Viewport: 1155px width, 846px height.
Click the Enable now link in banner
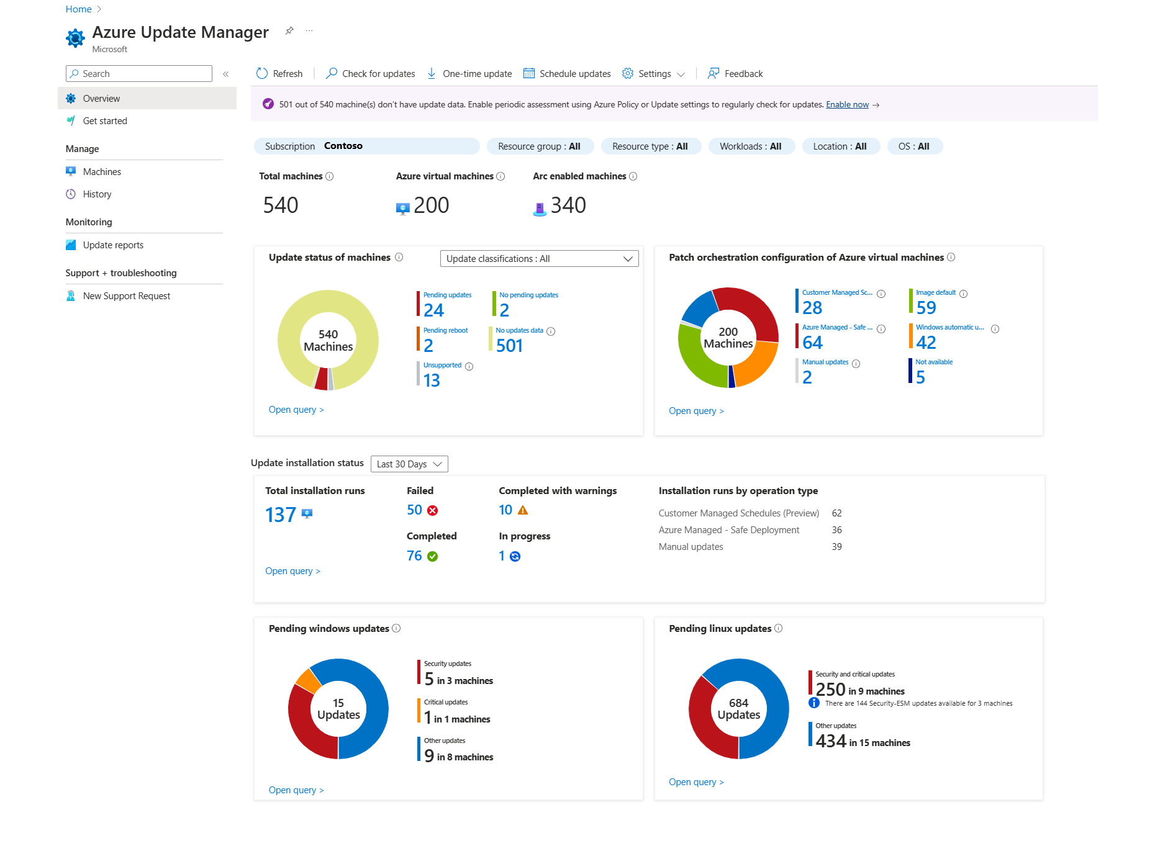click(x=847, y=104)
